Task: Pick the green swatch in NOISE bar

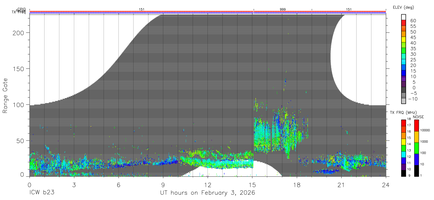Action: [417, 148]
